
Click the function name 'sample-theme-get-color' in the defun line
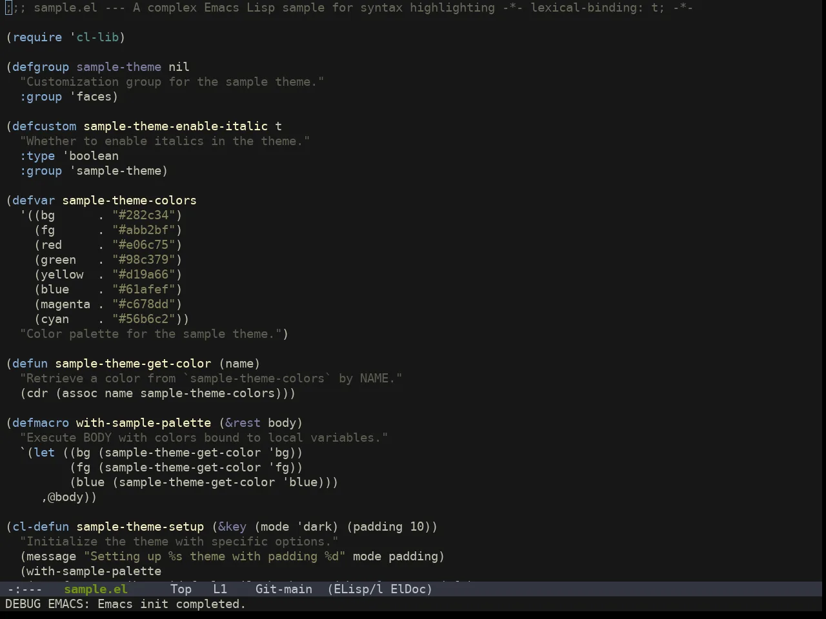pos(133,364)
